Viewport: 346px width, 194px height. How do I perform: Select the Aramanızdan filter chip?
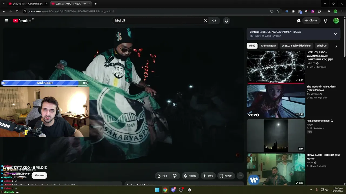(268, 46)
